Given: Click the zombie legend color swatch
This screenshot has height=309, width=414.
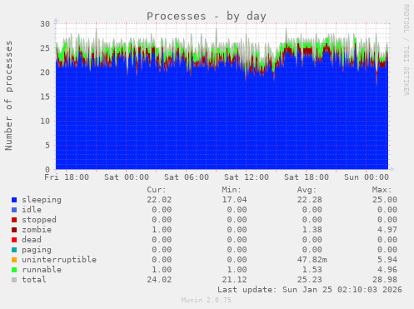Looking at the screenshot, I should 14,230.
